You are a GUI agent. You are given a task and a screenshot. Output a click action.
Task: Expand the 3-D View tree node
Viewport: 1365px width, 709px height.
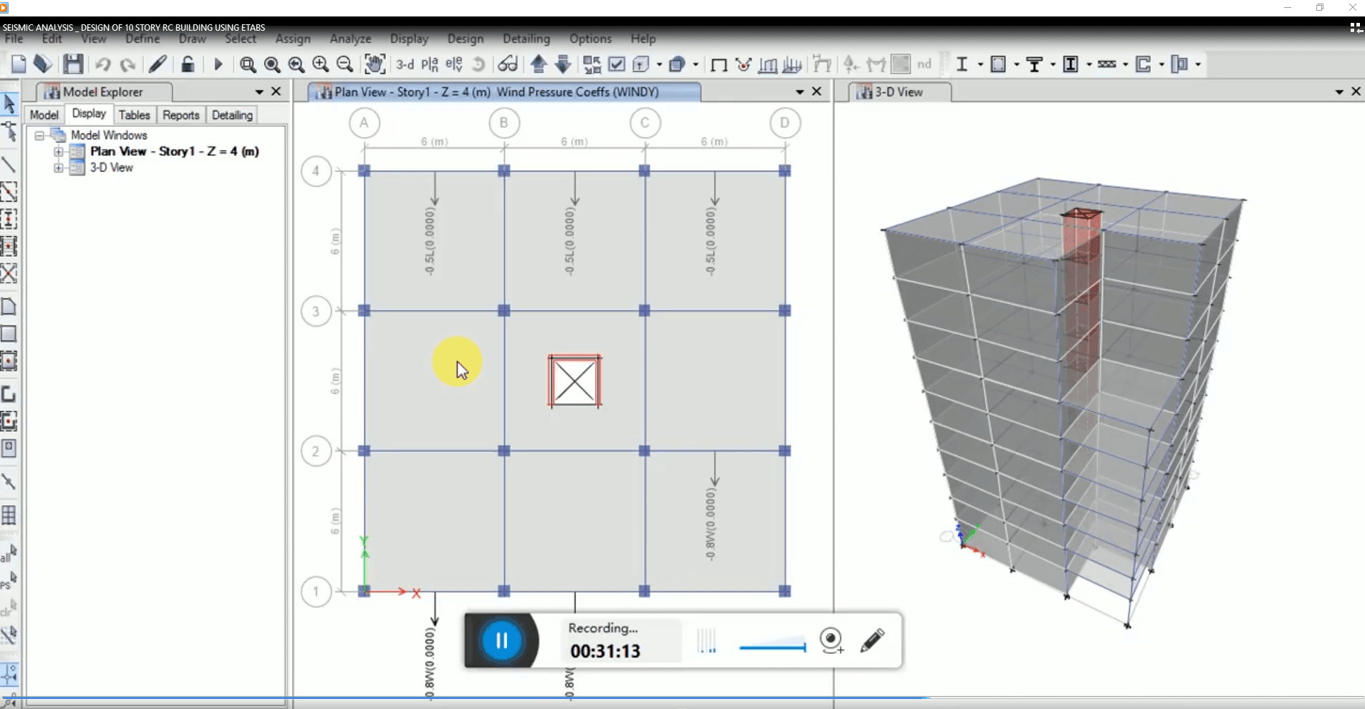click(x=59, y=168)
